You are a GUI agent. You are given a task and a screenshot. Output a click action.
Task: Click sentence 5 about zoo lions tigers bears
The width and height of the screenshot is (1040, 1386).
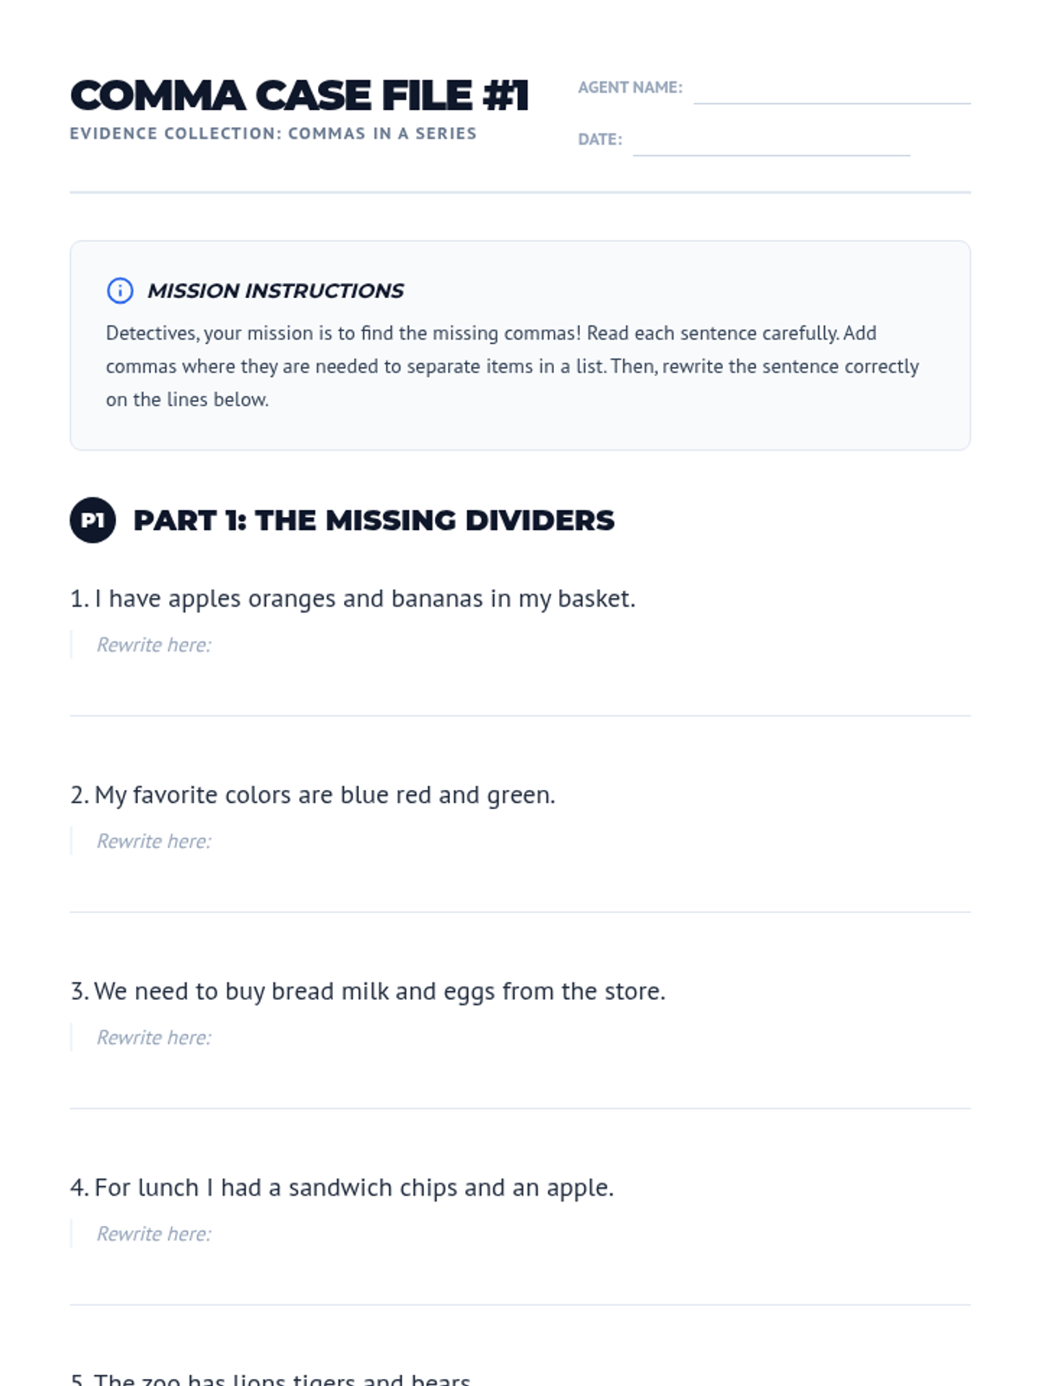[270, 1378]
